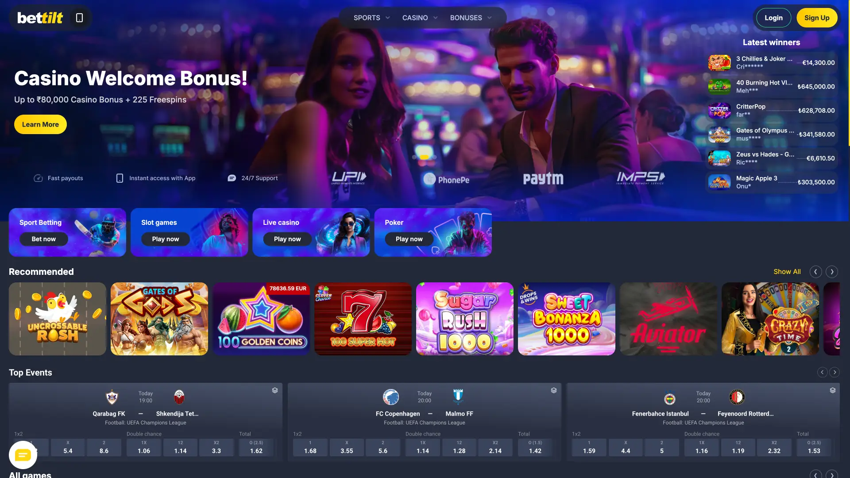The height and width of the screenshot is (478, 850).
Task: Expand the SPORTS dropdown menu
Action: (x=371, y=18)
